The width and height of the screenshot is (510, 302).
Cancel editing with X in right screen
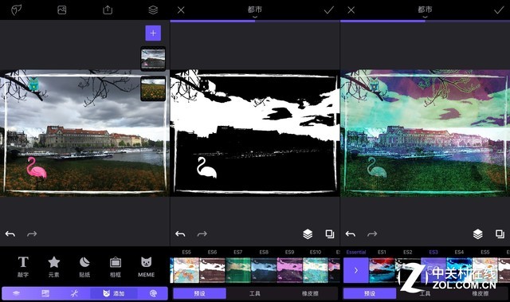pyautogui.click(x=351, y=10)
